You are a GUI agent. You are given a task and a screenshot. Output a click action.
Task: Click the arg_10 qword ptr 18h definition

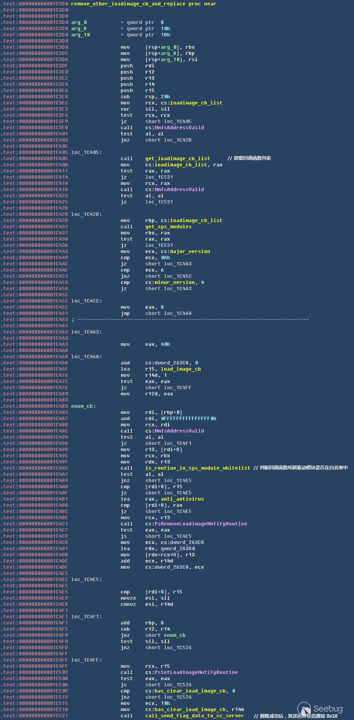121,35
